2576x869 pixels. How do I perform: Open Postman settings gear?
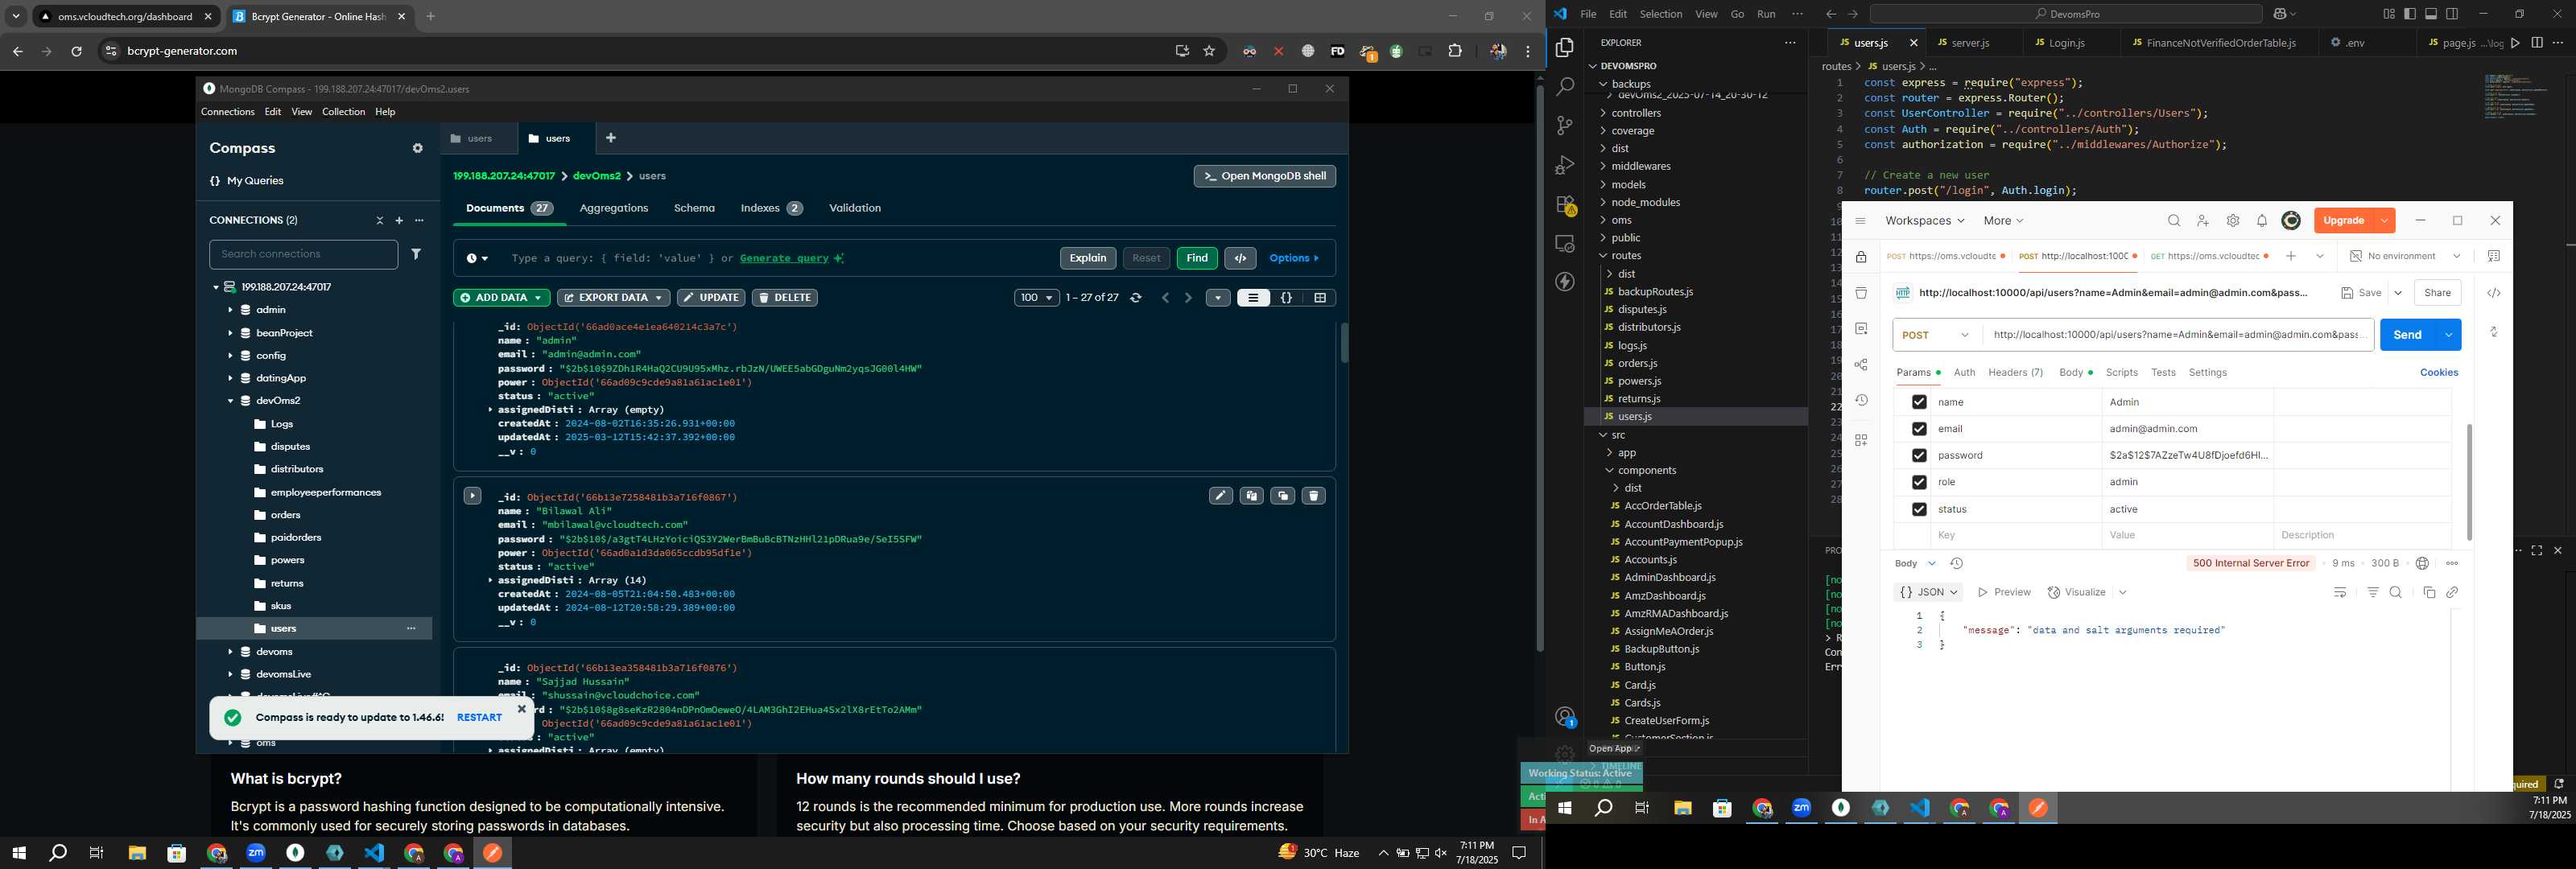(x=2233, y=221)
